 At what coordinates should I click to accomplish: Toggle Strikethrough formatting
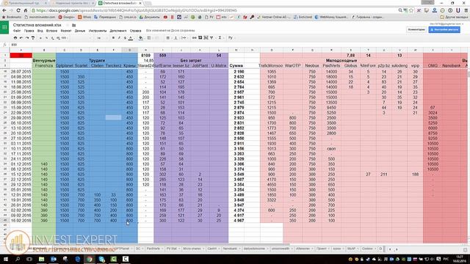tap(125, 37)
